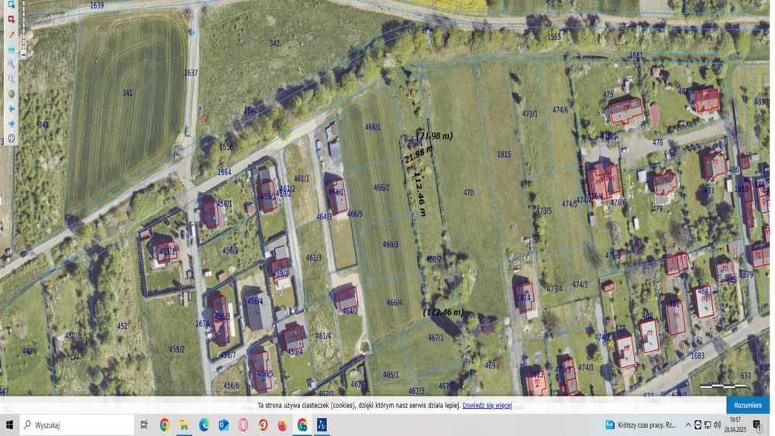This screenshot has height=436, width=775.
Task: Click parcel label 452
Action: tap(122, 326)
